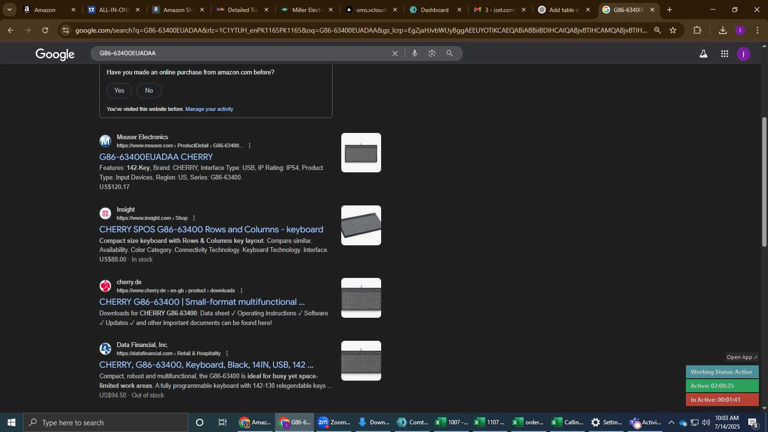Open Google apps grid
This screenshot has height=432, width=768.
(725, 54)
